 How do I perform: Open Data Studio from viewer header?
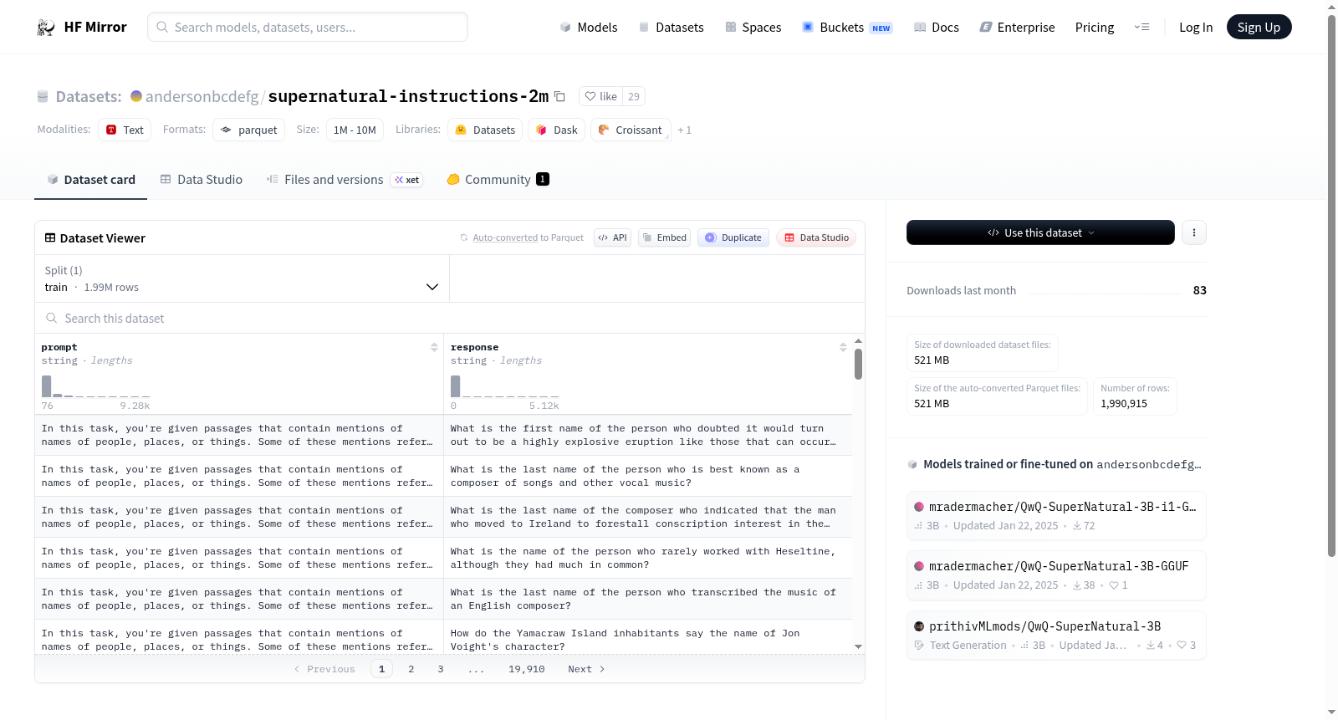(x=816, y=237)
